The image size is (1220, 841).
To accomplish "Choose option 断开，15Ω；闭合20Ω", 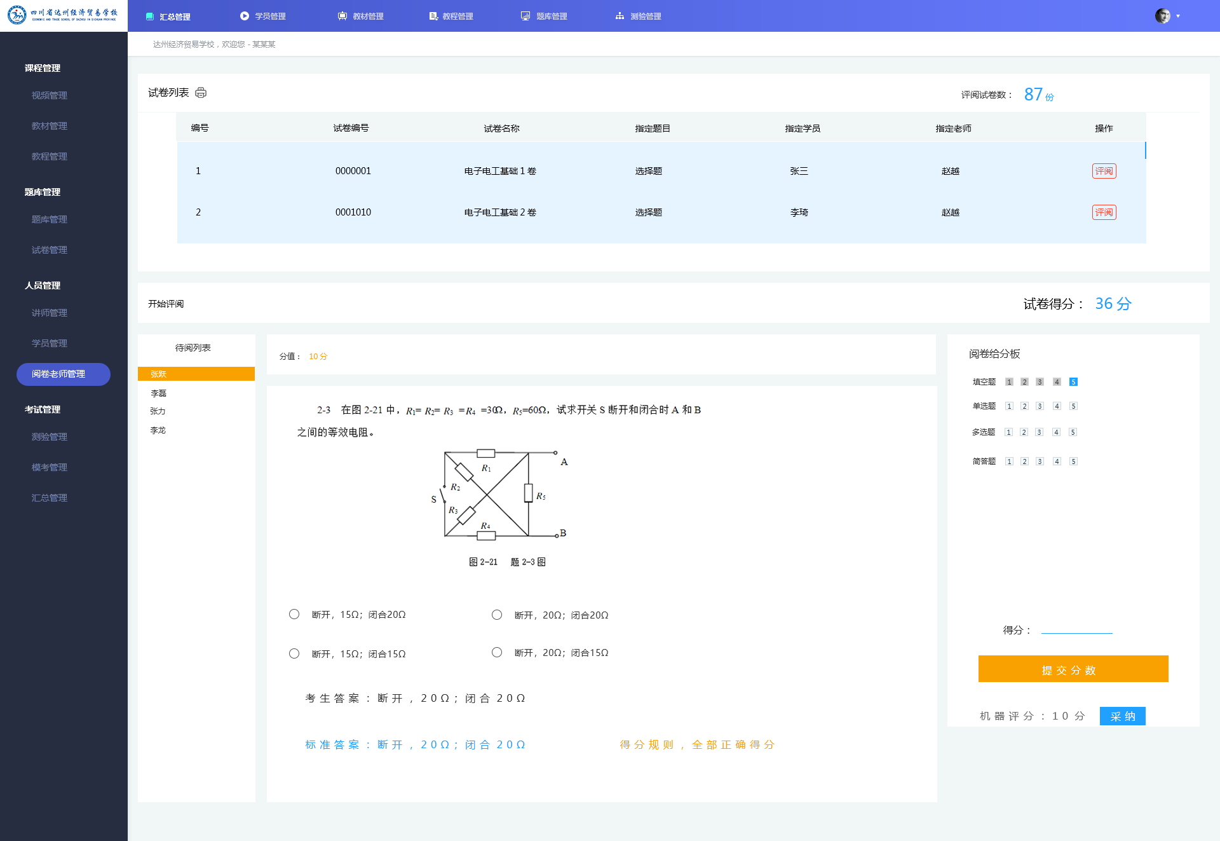I will pos(294,614).
